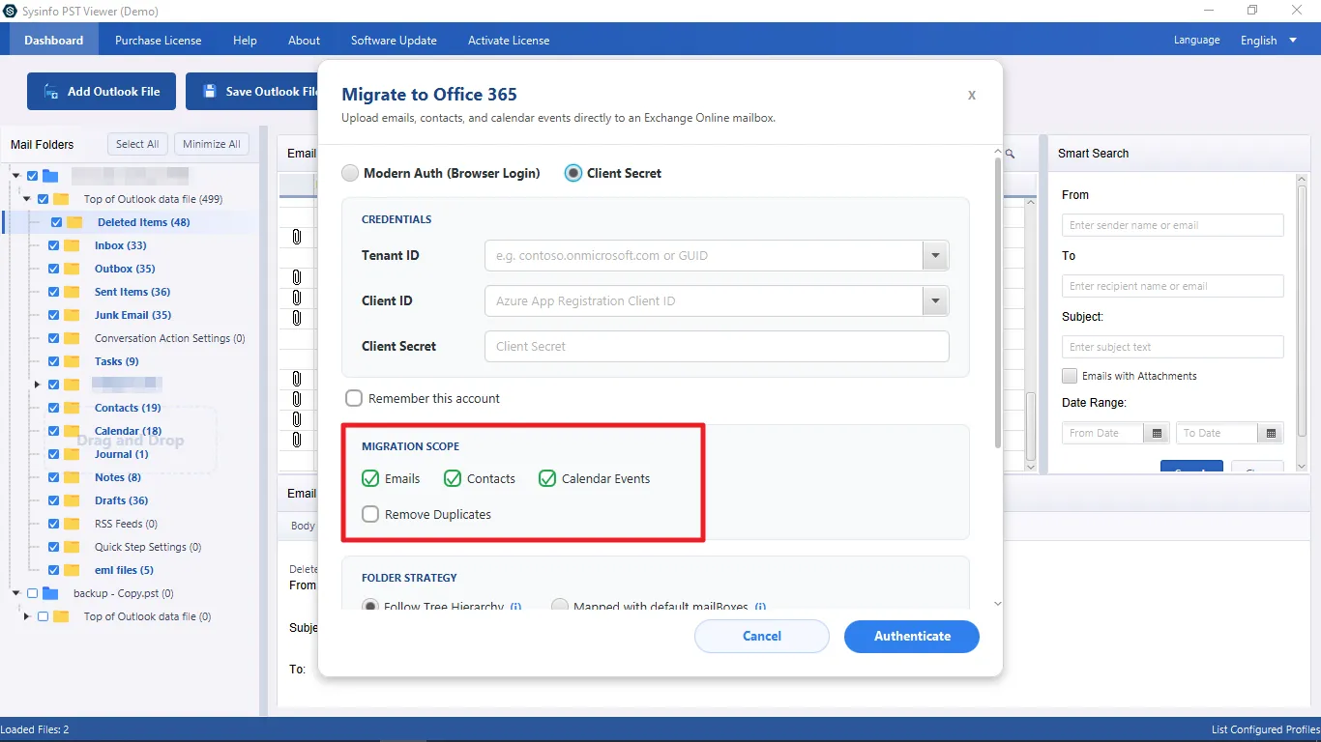Image resolution: width=1321 pixels, height=742 pixels.
Task: Uncheck the Calendar Events checkbox
Action: pos(547,478)
